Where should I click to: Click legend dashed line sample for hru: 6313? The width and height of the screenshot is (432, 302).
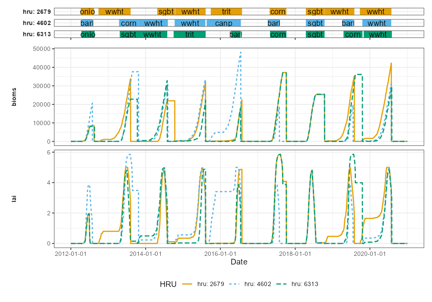[282, 284]
